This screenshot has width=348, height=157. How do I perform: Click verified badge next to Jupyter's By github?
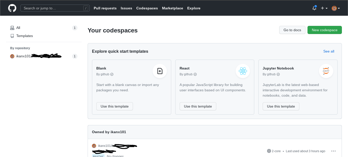tap(278, 74)
